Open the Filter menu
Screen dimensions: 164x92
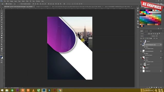tap(27, 1)
